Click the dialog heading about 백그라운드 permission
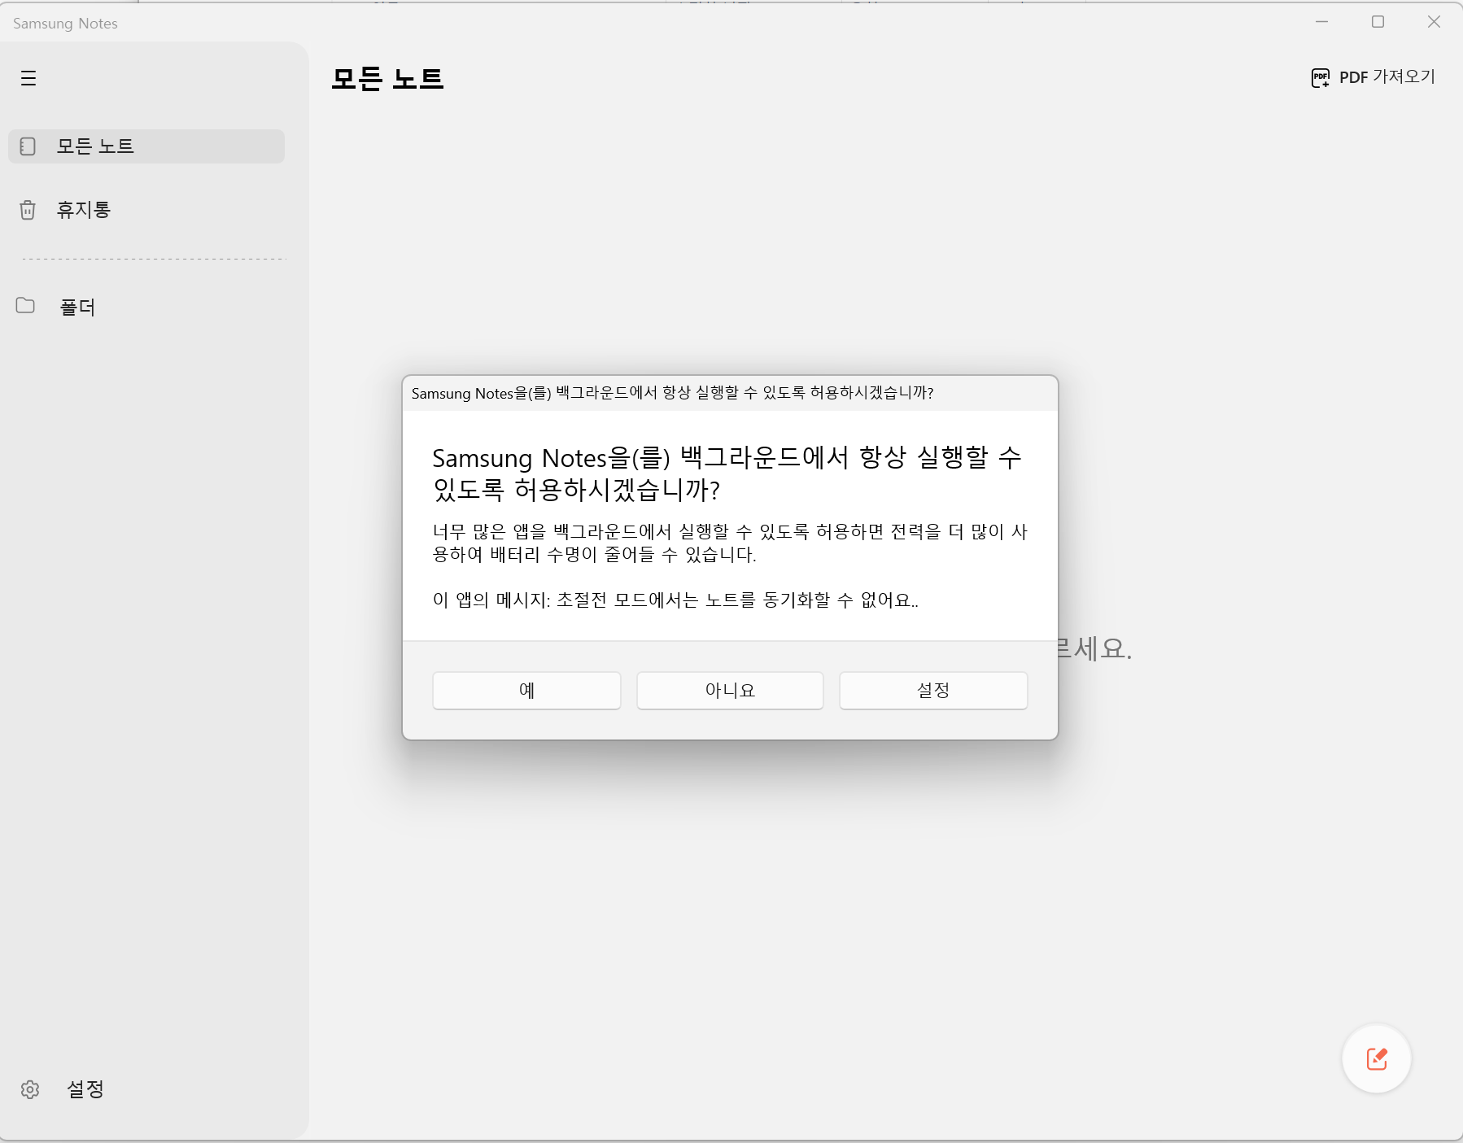The width and height of the screenshot is (1463, 1143). [727, 473]
